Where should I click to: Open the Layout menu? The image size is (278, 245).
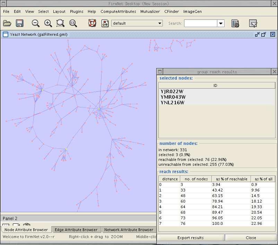tap(59, 11)
